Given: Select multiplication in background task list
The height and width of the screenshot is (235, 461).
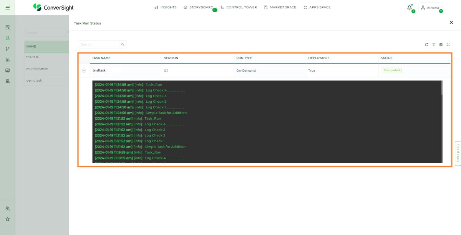Looking at the screenshot, I should 37,69.
